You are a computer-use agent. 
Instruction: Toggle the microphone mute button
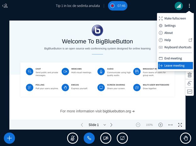[73, 138]
